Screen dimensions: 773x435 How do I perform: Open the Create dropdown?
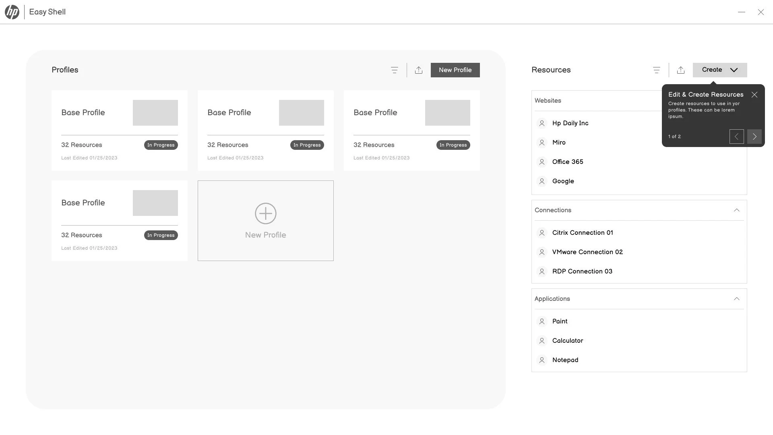[x=719, y=70]
